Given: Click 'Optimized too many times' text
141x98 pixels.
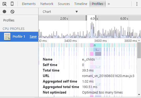Looking at the screenshot, I should tap(102, 92).
